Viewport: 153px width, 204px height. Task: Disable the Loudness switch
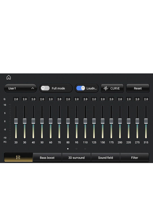coord(80,88)
